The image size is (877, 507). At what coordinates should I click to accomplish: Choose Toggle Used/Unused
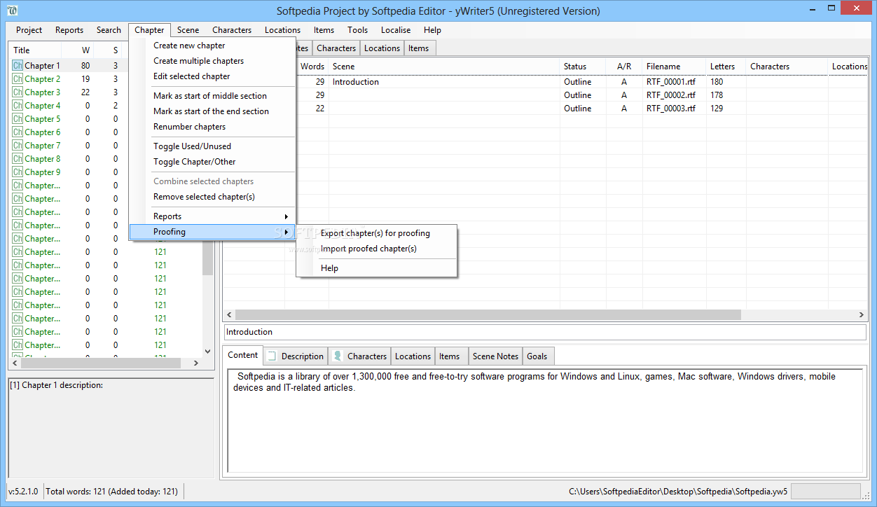coord(212,146)
